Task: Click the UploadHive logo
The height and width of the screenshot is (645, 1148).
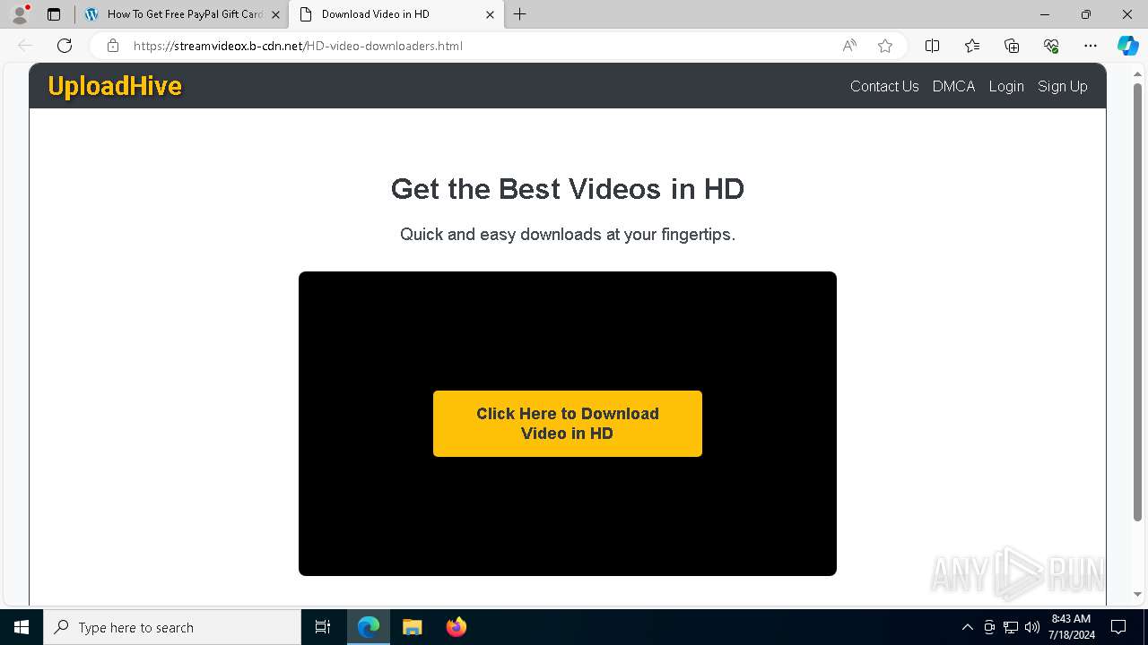Action: pyautogui.click(x=115, y=86)
